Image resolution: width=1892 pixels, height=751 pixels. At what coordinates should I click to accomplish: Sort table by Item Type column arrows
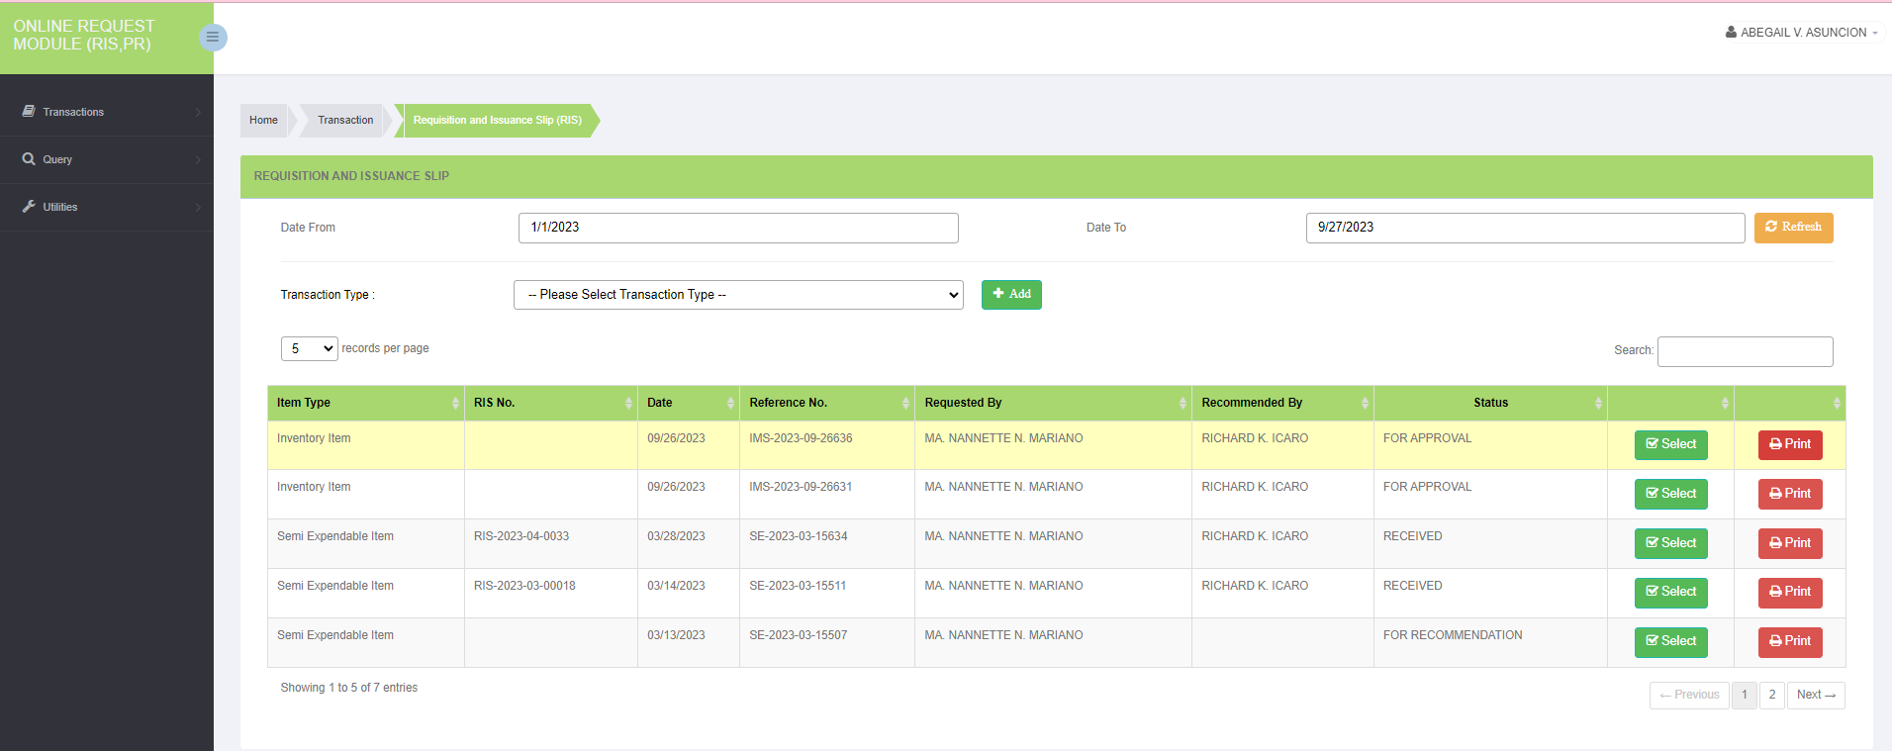coord(455,403)
